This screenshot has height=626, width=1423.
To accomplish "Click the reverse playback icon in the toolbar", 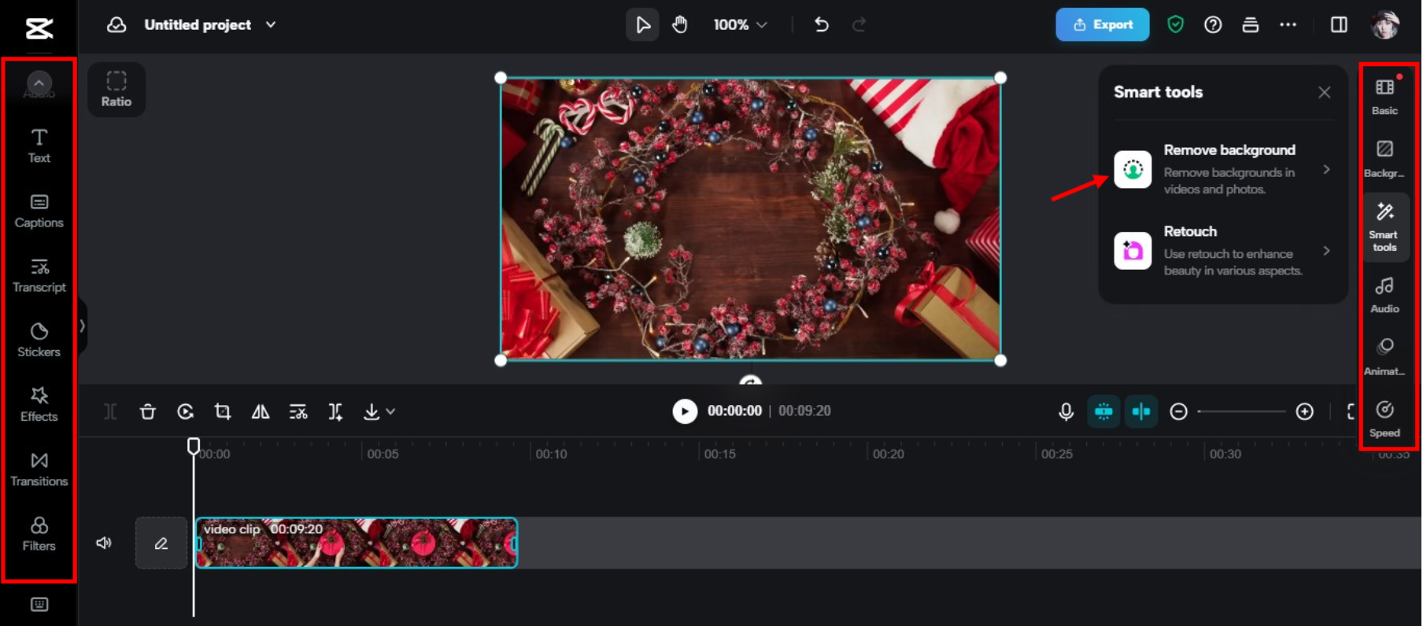I will (185, 411).
